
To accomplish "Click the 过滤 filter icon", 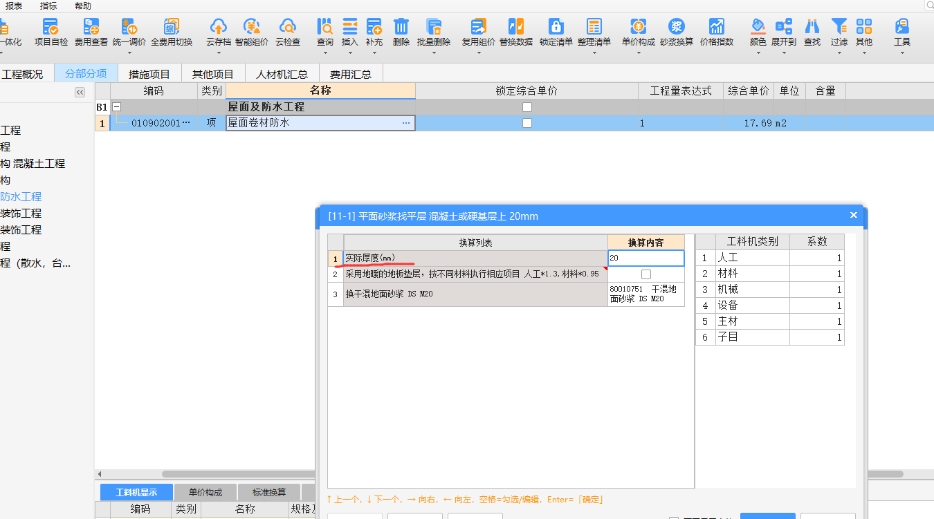I will tap(839, 27).
